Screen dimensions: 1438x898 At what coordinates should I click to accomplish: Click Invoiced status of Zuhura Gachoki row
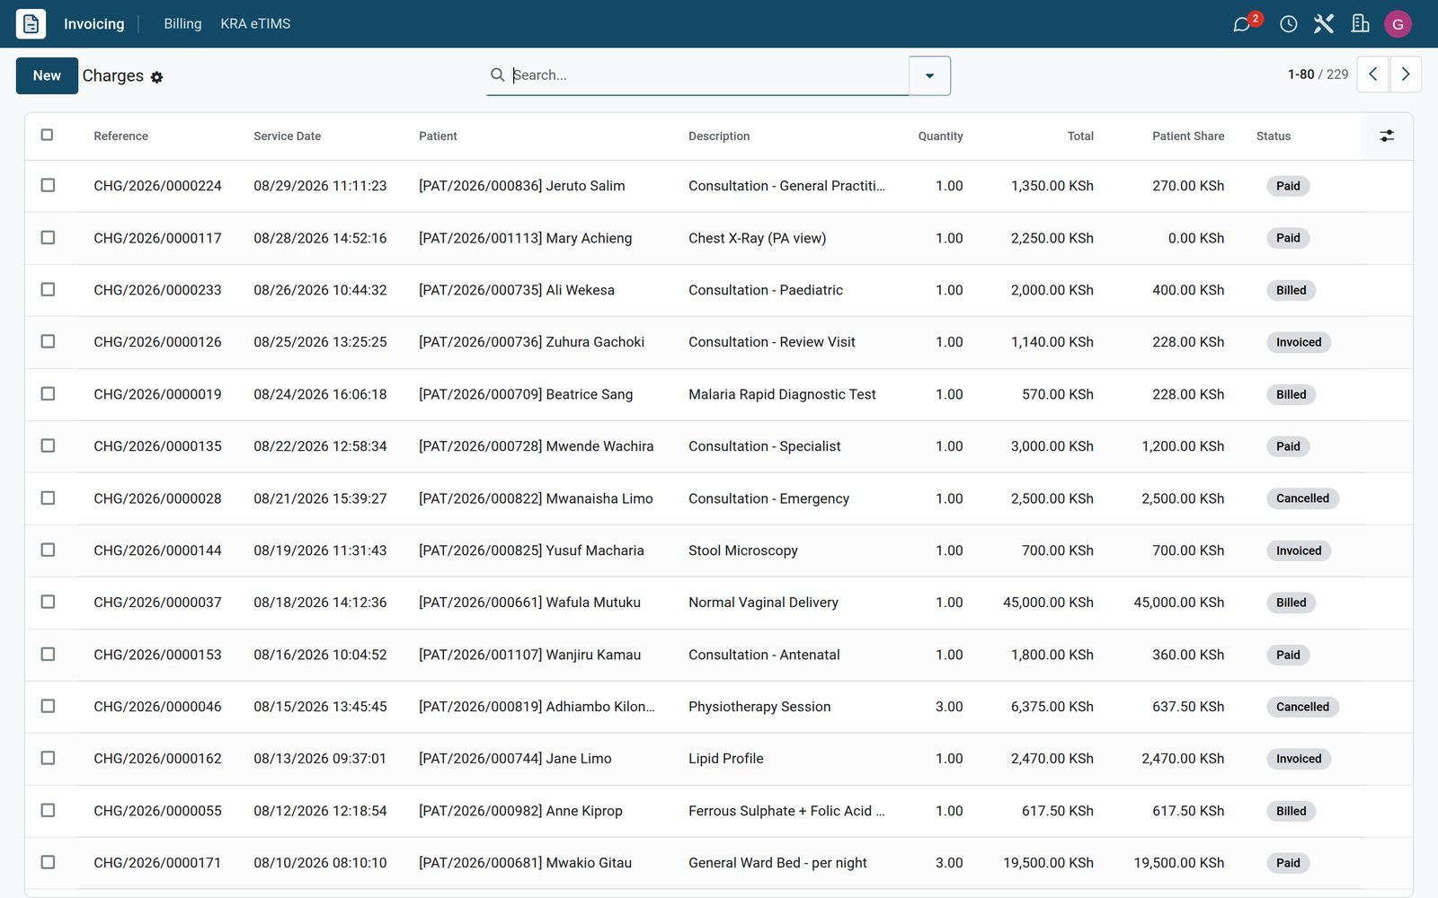click(x=1299, y=342)
